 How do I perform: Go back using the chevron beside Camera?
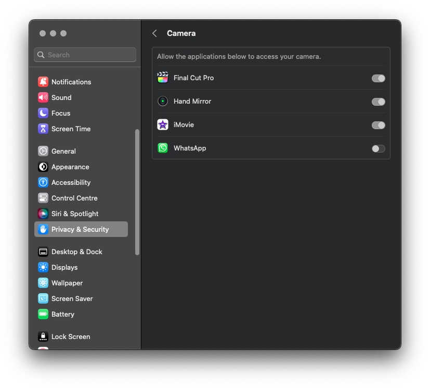pyautogui.click(x=154, y=33)
